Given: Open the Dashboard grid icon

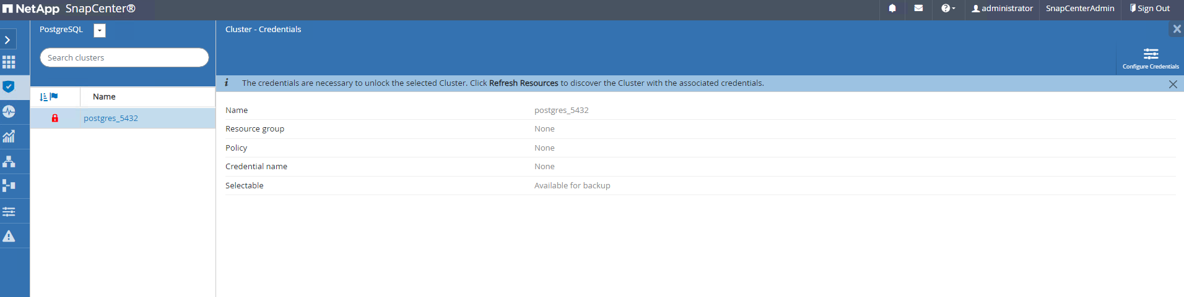Looking at the screenshot, I should (x=9, y=62).
